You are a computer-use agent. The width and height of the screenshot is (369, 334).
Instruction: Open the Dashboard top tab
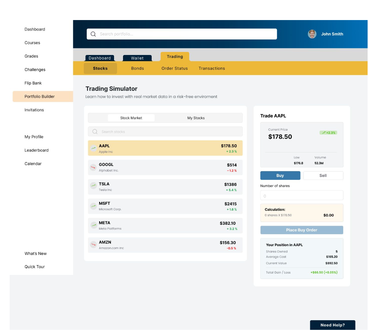(100, 58)
